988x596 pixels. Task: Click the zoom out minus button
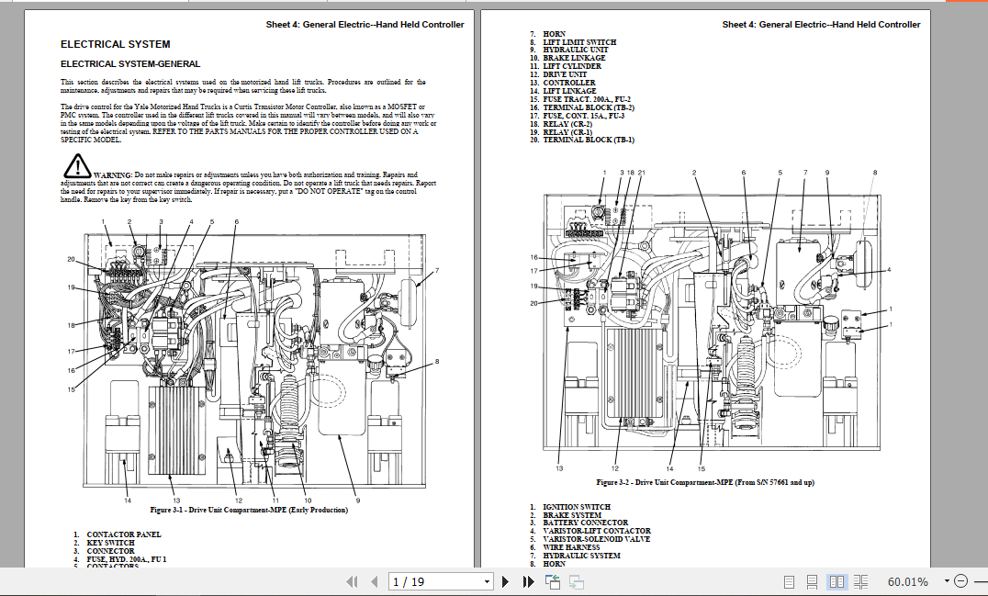pos(960,581)
